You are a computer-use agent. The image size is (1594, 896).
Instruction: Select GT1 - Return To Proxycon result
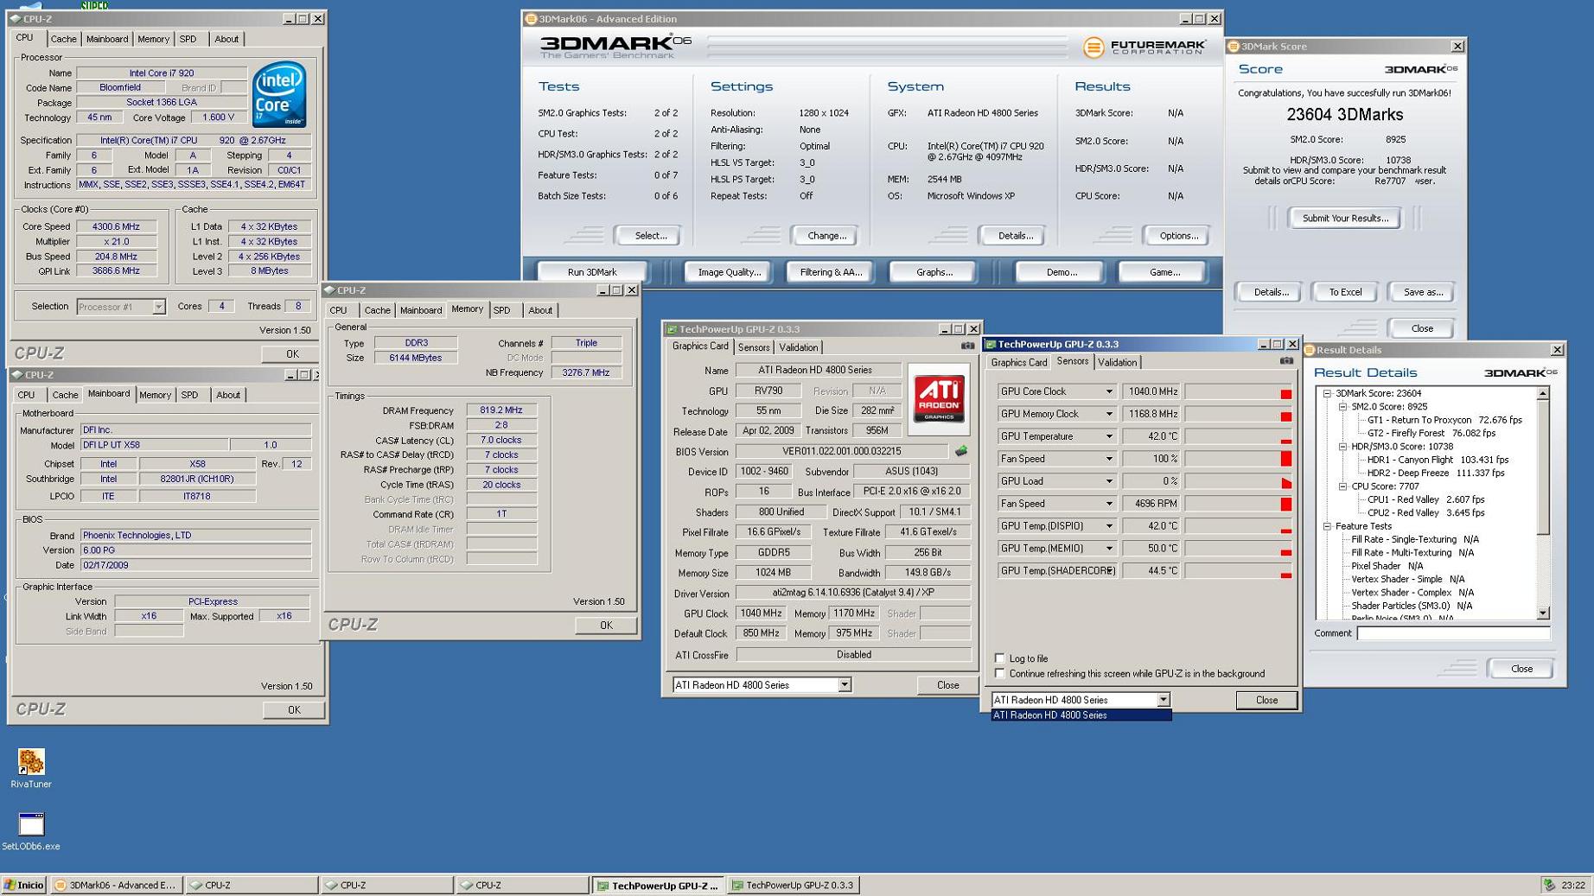coord(1444,420)
